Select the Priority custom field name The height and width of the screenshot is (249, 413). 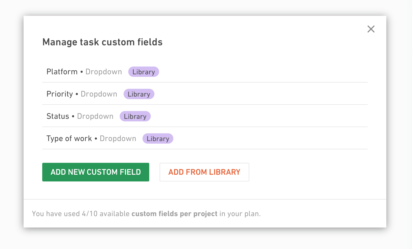pos(60,94)
